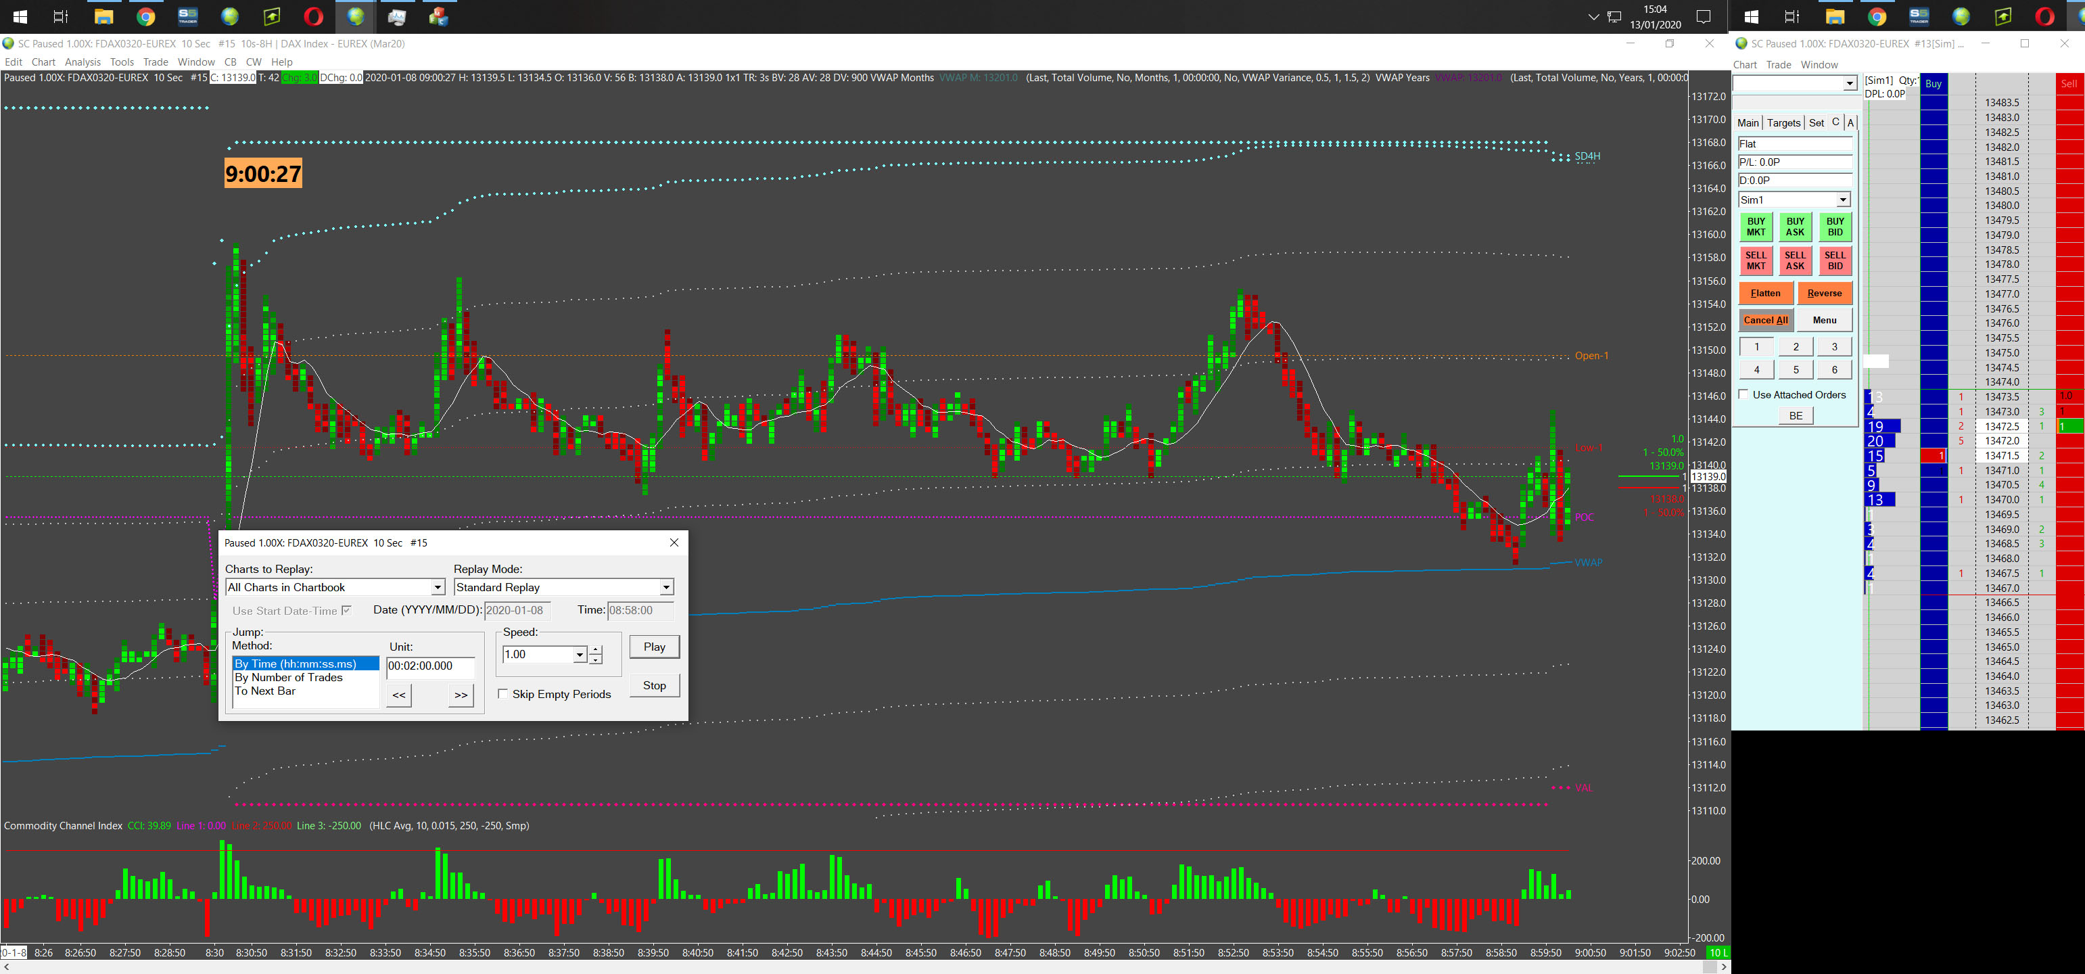
Task: Open Task View on the left taskbar
Action: (x=61, y=16)
